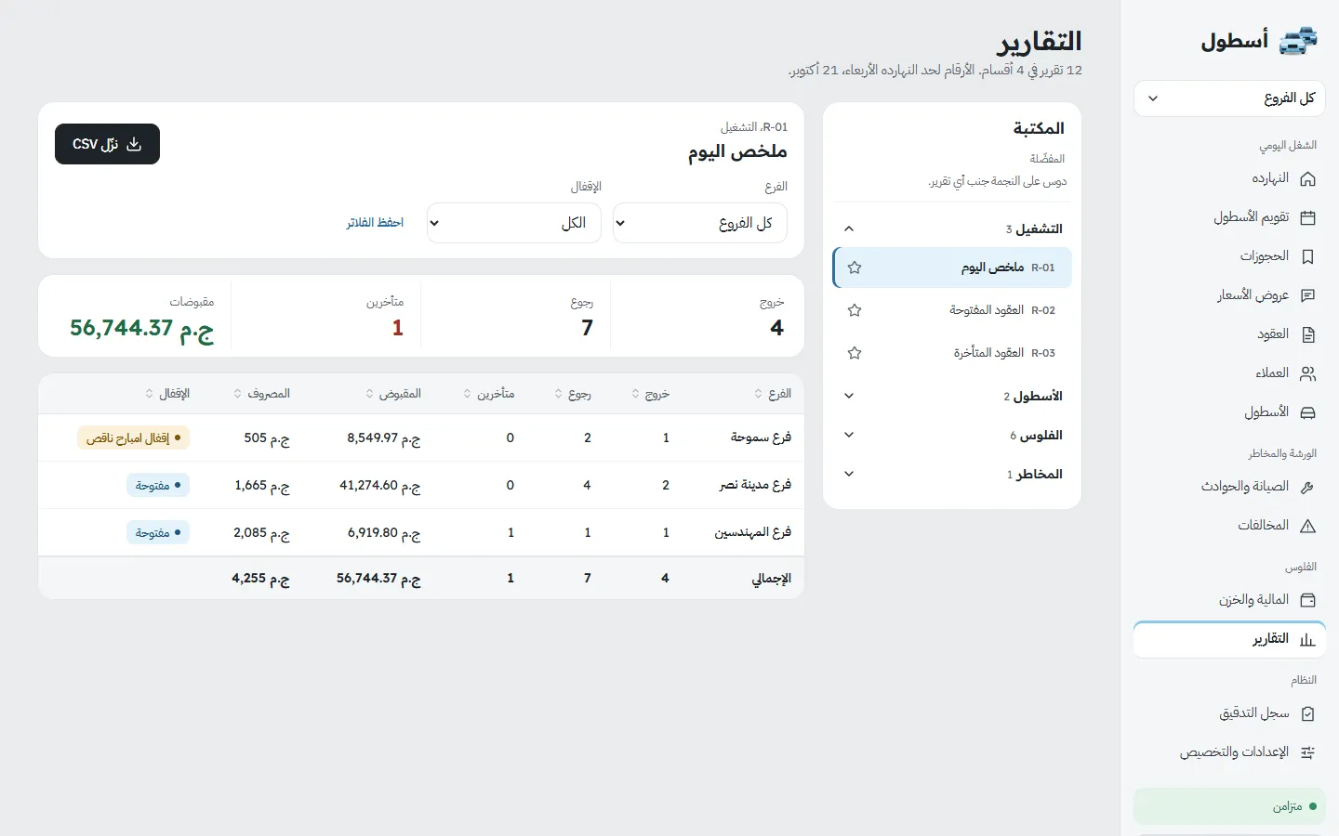This screenshot has width=1339, height=836.
Task: Click the bookmark icon for الحجوزات
Action: pos(1307,256)
